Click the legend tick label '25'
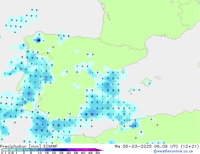 coord(61,153)
